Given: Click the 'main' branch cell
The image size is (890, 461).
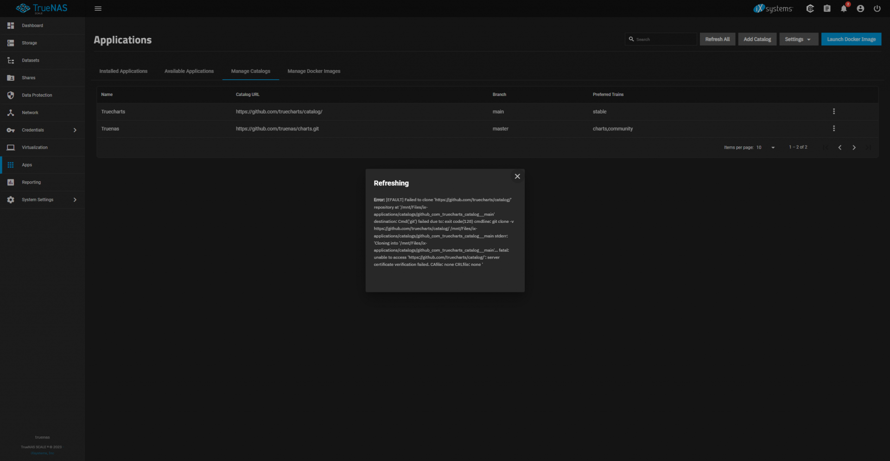Looking at the screenshot, I should 498,112.
